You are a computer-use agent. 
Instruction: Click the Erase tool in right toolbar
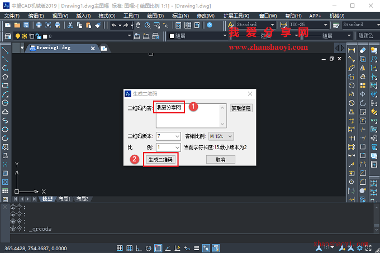point(363,50)
